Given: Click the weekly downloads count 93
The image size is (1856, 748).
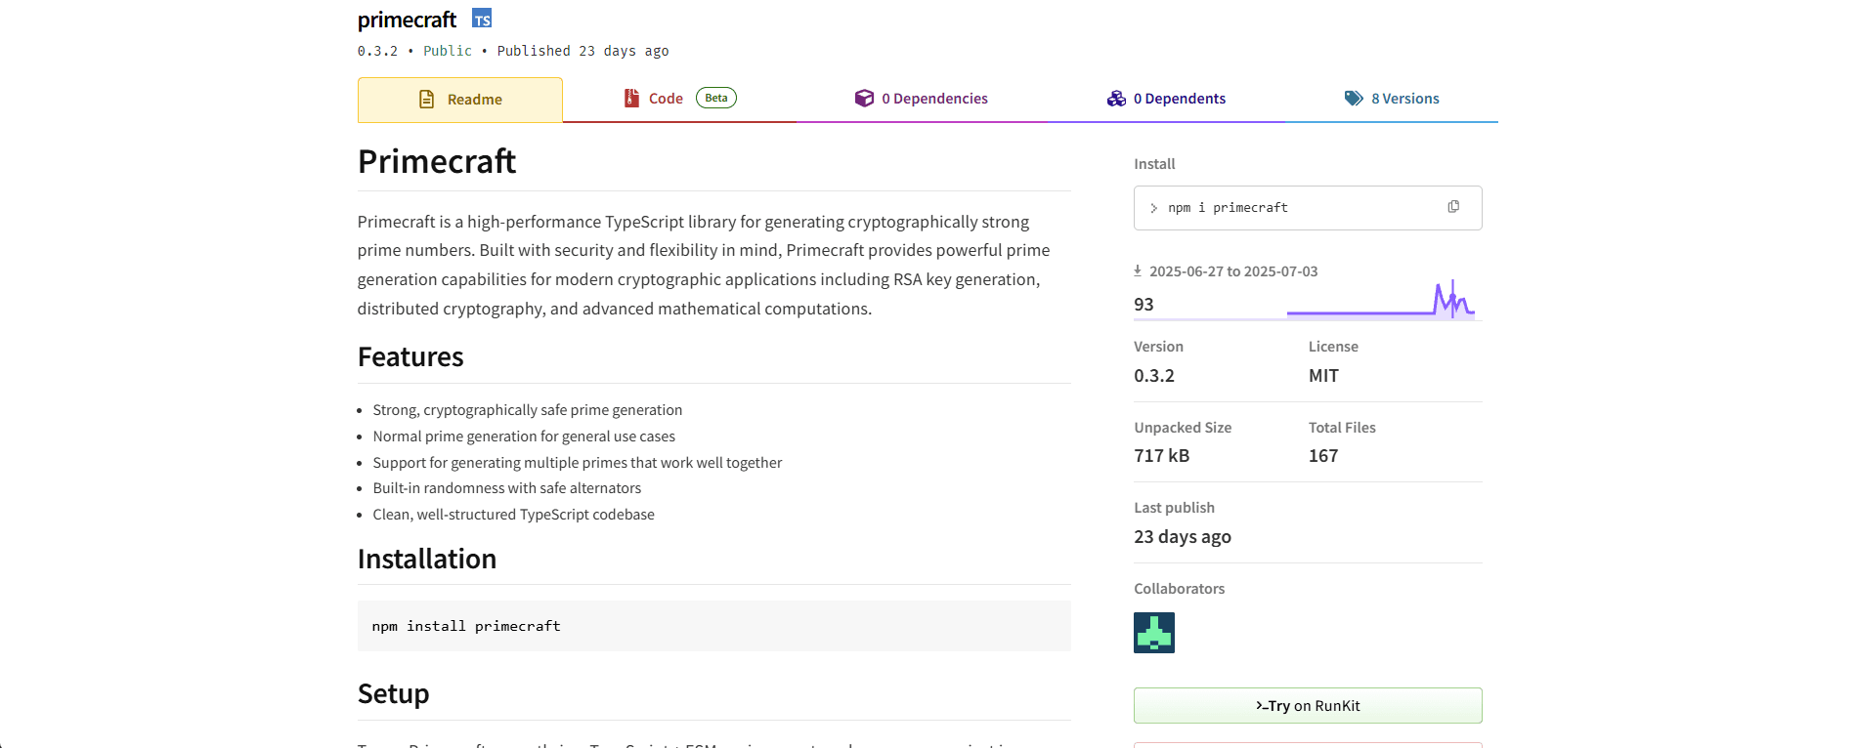Looking at the screenshot, I should [x=1144, y=305].
